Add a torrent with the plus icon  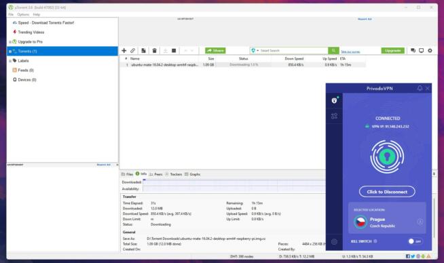tap(124, 51)
